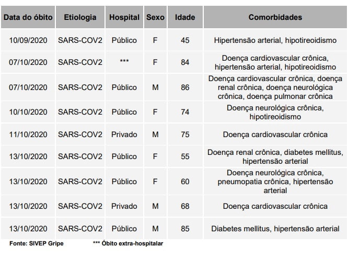Select the age 74 cell
Screen dimensions: 360x258
pyautogui.click(x=185, y=112)
